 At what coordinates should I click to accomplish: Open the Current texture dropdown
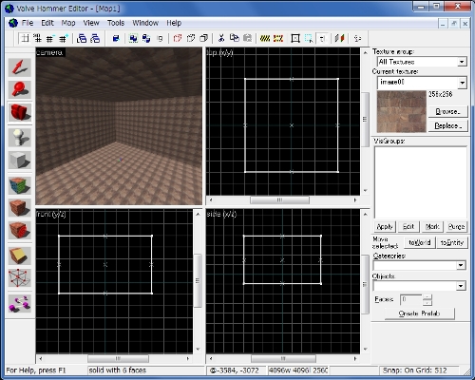pyautogui.click(x=463, y=83)
